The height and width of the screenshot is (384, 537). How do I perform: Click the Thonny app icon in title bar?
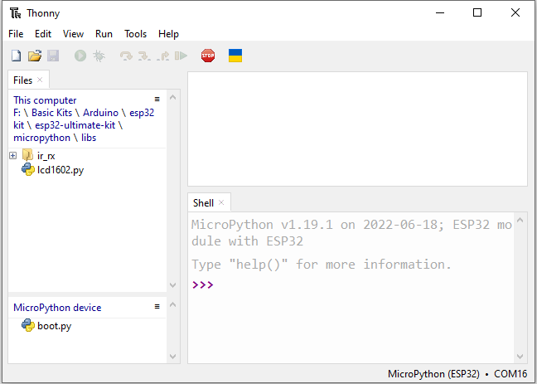point(16,13)
